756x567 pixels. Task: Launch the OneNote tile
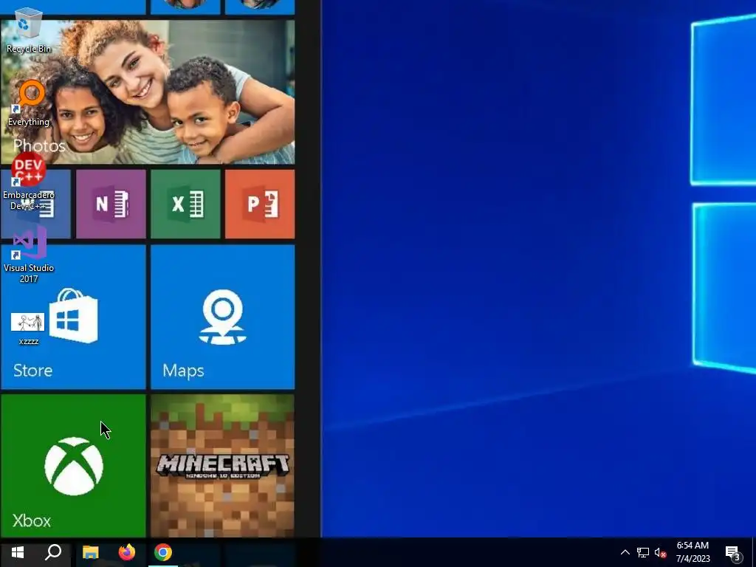[111, 204]
